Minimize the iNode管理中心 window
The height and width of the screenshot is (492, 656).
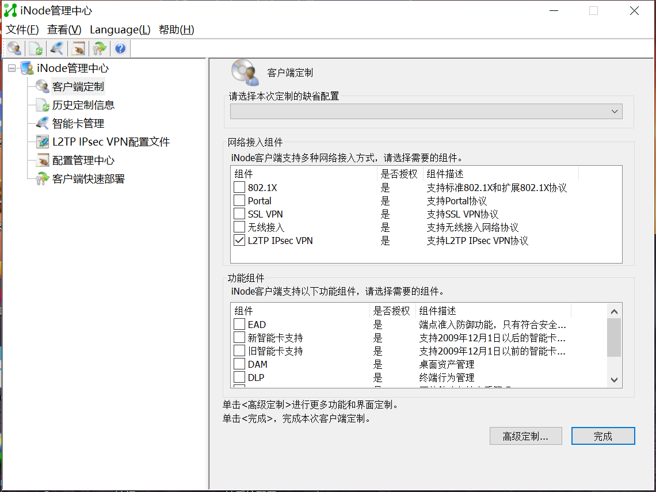554,10
